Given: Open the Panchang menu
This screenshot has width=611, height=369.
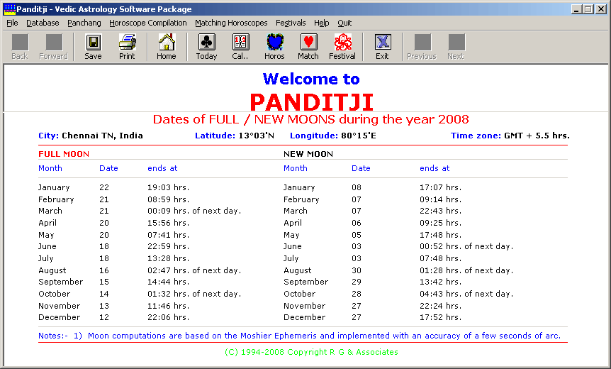Looking at the screenshot, I should pyautogui.click(x=84, y=23).
